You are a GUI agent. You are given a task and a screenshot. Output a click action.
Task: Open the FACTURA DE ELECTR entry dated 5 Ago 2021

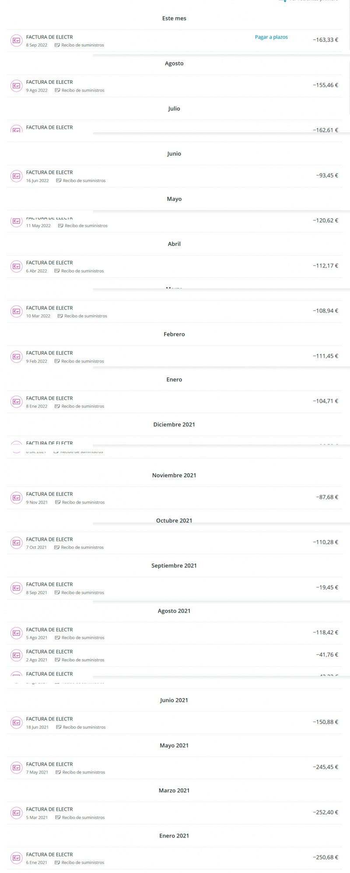pyautogui.click(x=49, y=630)
